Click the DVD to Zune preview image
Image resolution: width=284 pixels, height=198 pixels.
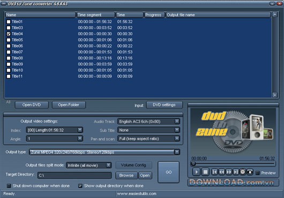point(233,132)
